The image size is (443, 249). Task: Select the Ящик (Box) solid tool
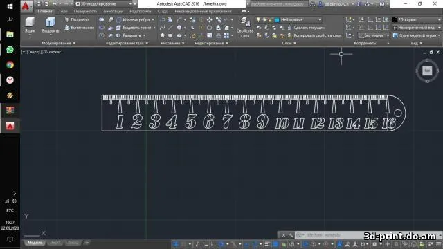click(x=30, y=25)
